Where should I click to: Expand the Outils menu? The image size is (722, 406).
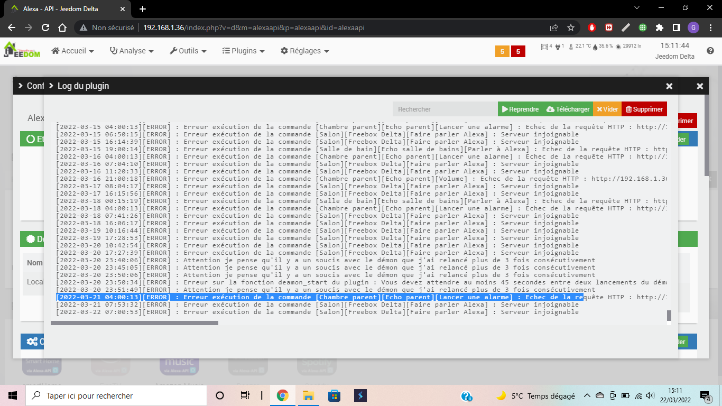coord(188,51)
